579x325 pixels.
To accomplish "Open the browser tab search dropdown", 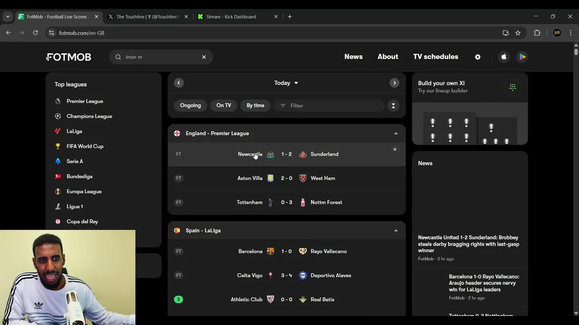I will [7, 17].
